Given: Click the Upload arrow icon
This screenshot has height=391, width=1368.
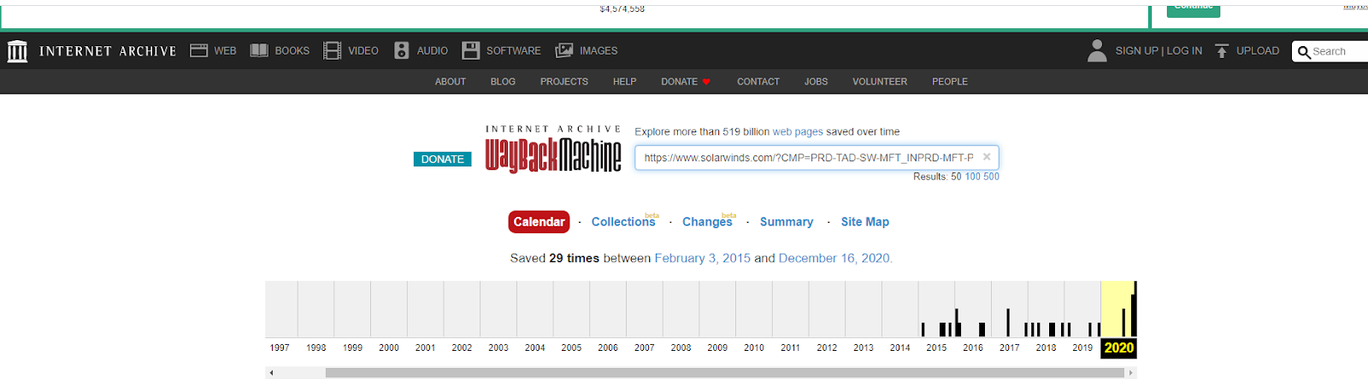Looking at the screenshot, I should (1222, 51).
